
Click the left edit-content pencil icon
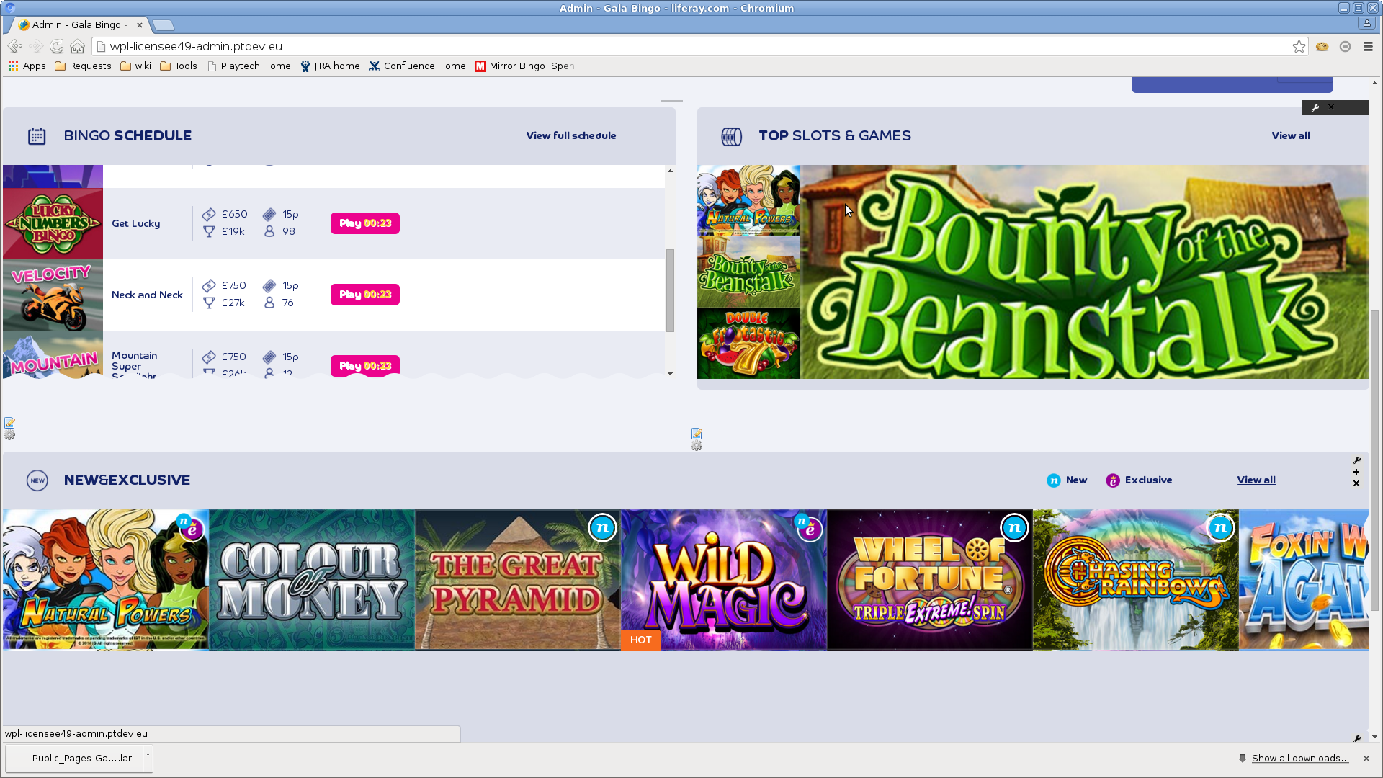(x=9, y=423)
